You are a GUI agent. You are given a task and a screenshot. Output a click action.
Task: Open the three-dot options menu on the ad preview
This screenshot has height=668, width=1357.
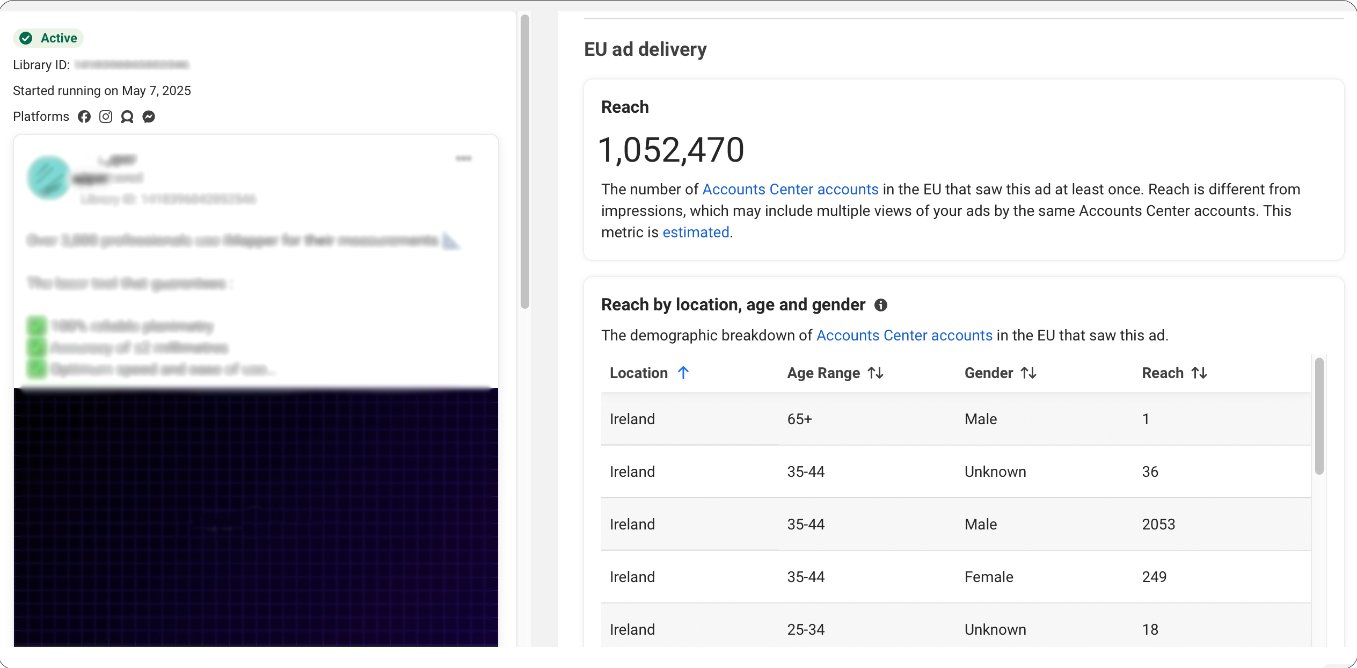[463, 158]
